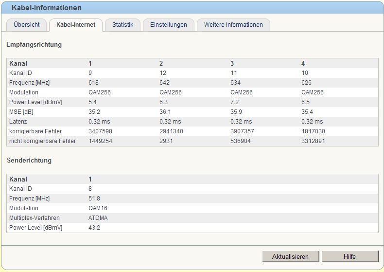
Task: Click Kanal ID value 11
Action: point(234,73)
